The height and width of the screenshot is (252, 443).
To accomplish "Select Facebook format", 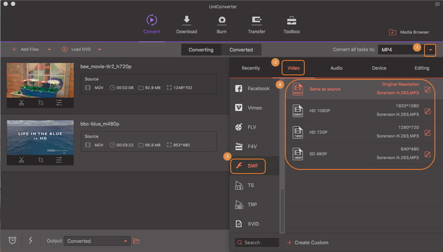I will tap(254, 89).
